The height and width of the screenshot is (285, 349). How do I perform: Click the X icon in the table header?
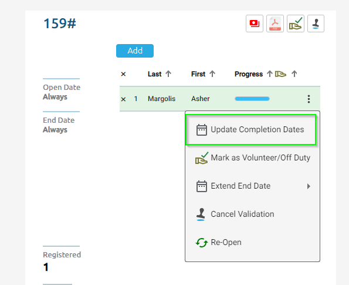(x=123, y=74)
